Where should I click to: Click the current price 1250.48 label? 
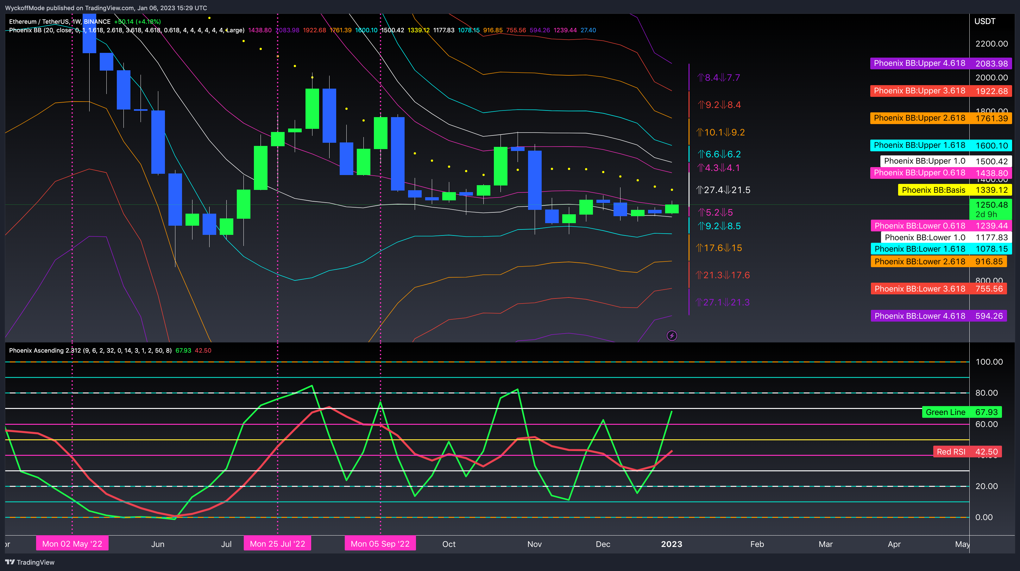pos(991,210)
